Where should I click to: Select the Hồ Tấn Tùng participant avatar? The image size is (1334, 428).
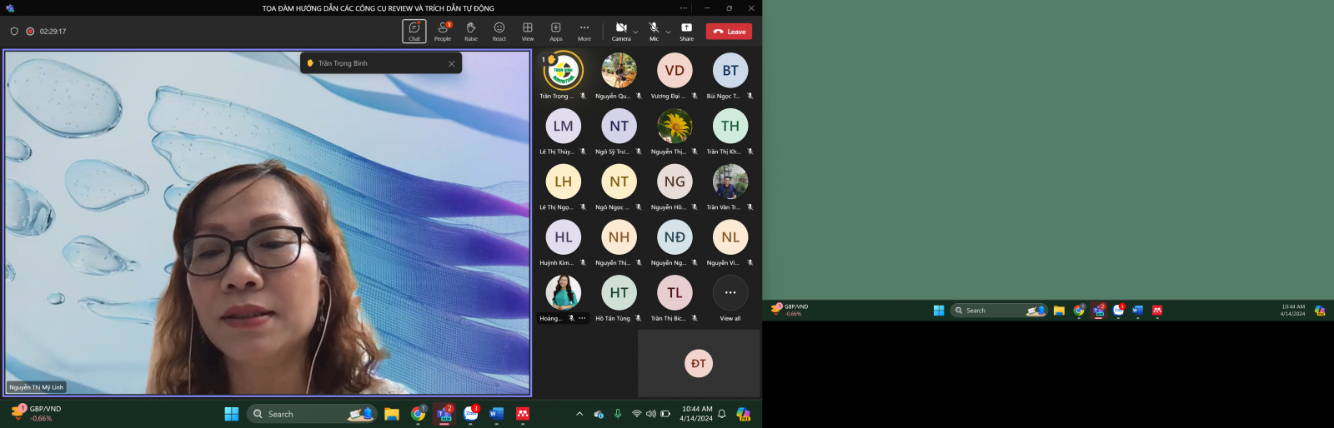[619, 293]
